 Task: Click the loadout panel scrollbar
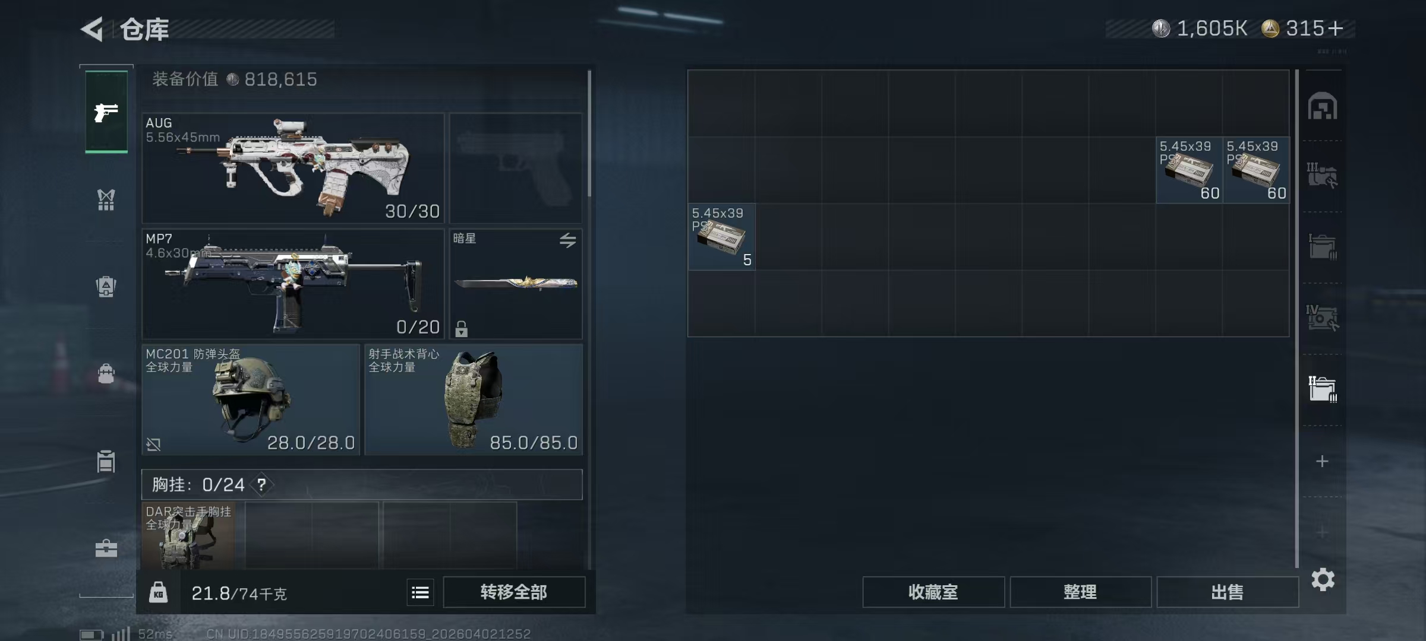tap(589, 134)
